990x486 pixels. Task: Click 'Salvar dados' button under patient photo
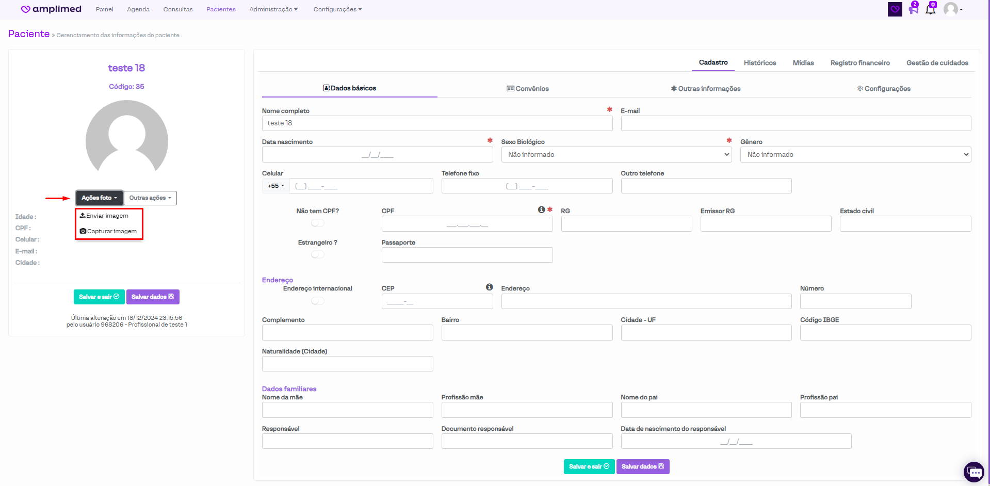coord(153,297)
